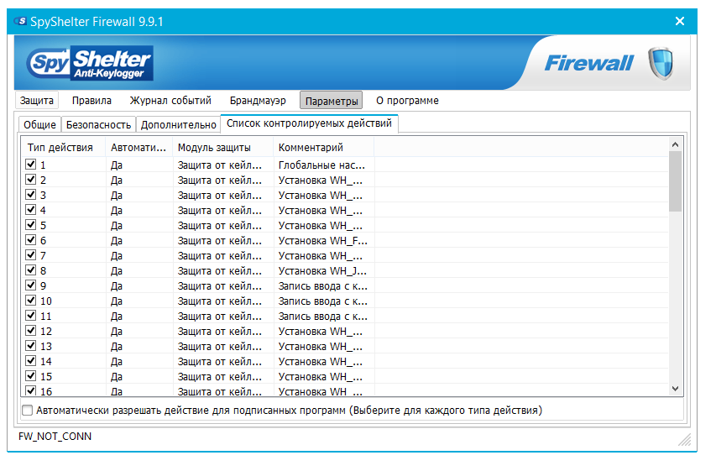Open the Журнал событий tab
This screenshot has width=716, height=471.
pyautogui.click(x=170, y=101)
